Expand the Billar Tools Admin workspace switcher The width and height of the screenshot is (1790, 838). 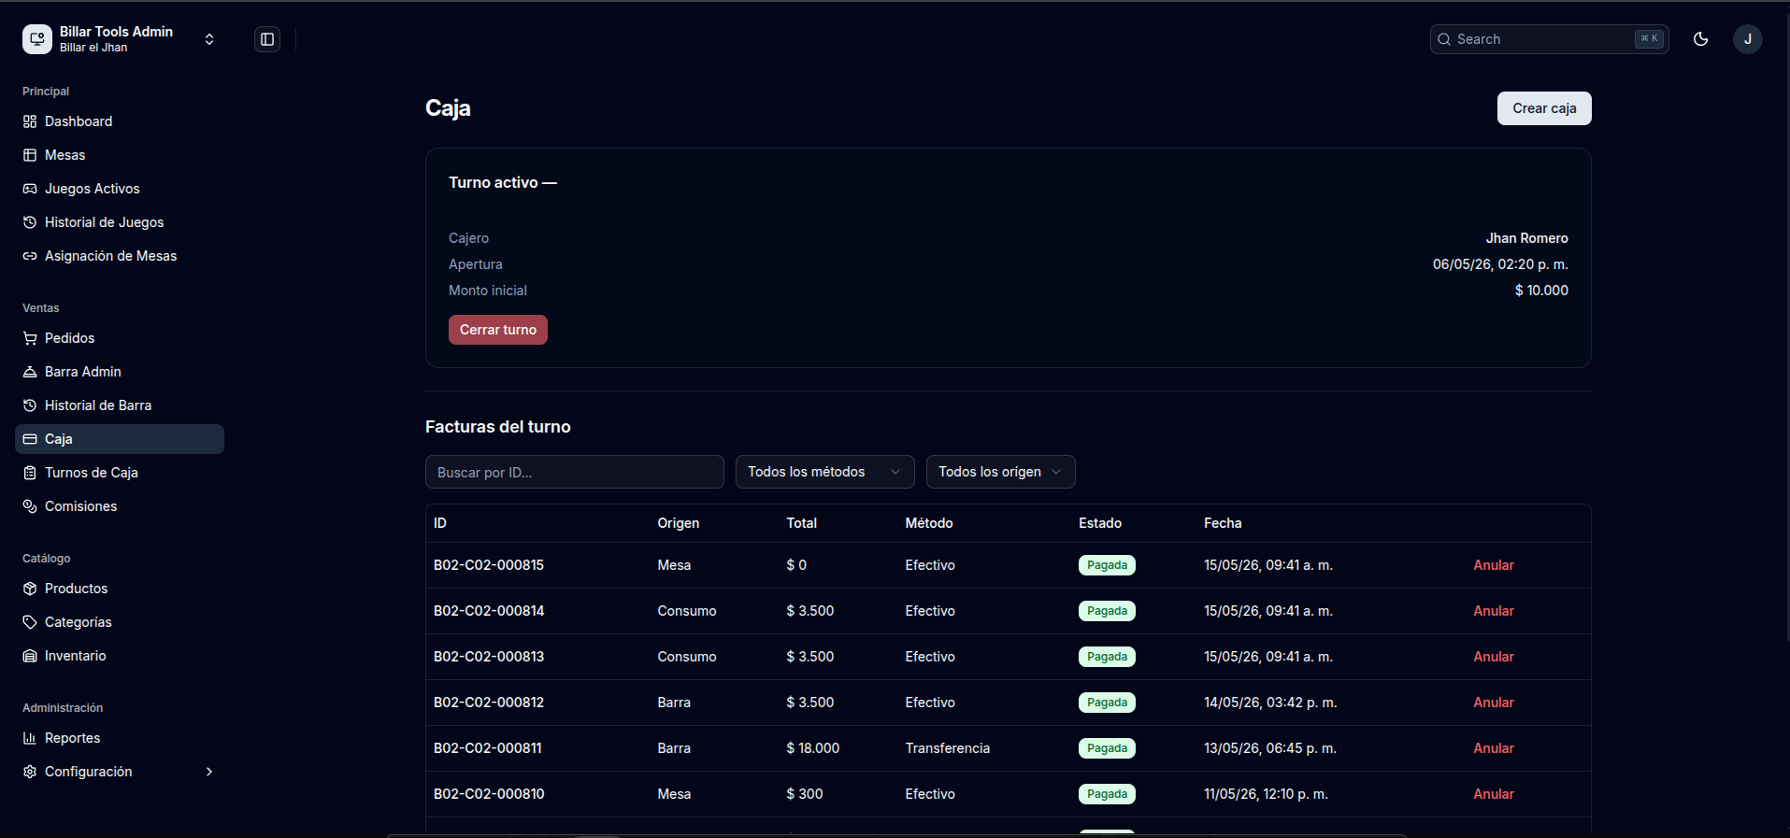(120, 39)
